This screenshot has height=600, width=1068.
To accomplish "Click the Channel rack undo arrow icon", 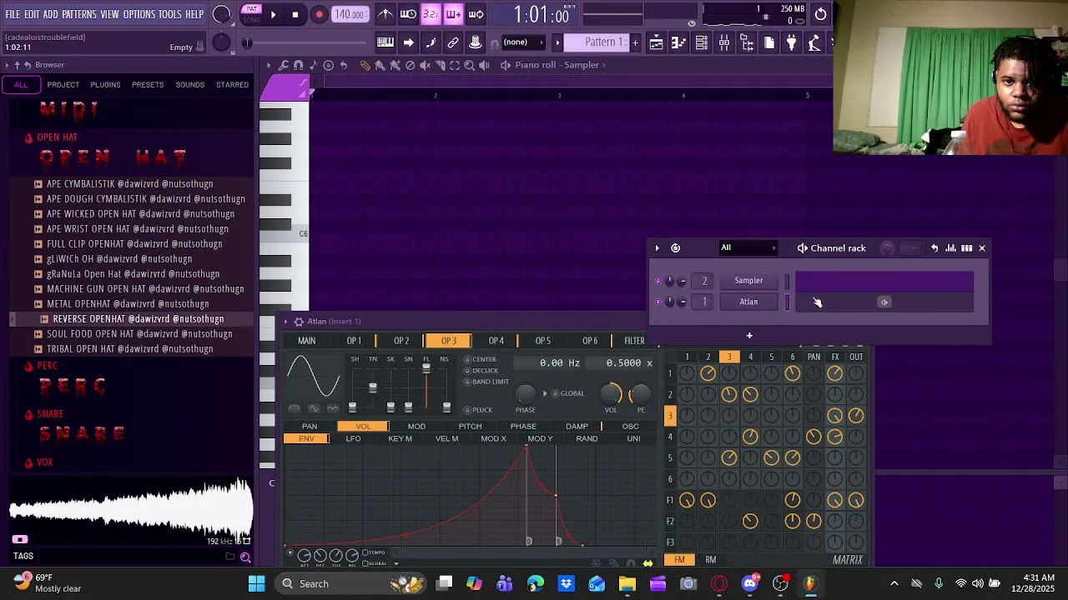I will 934,247.
